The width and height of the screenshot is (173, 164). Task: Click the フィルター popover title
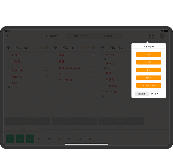(x=148, y=46)
